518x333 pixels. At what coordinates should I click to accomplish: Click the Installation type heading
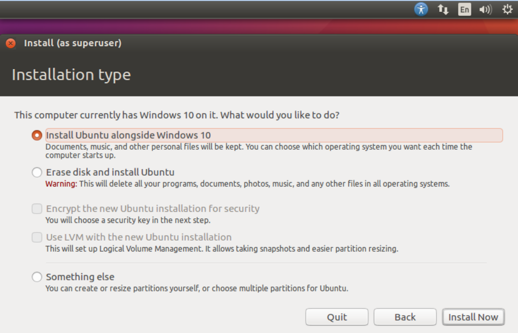click(x=72, y=75)
